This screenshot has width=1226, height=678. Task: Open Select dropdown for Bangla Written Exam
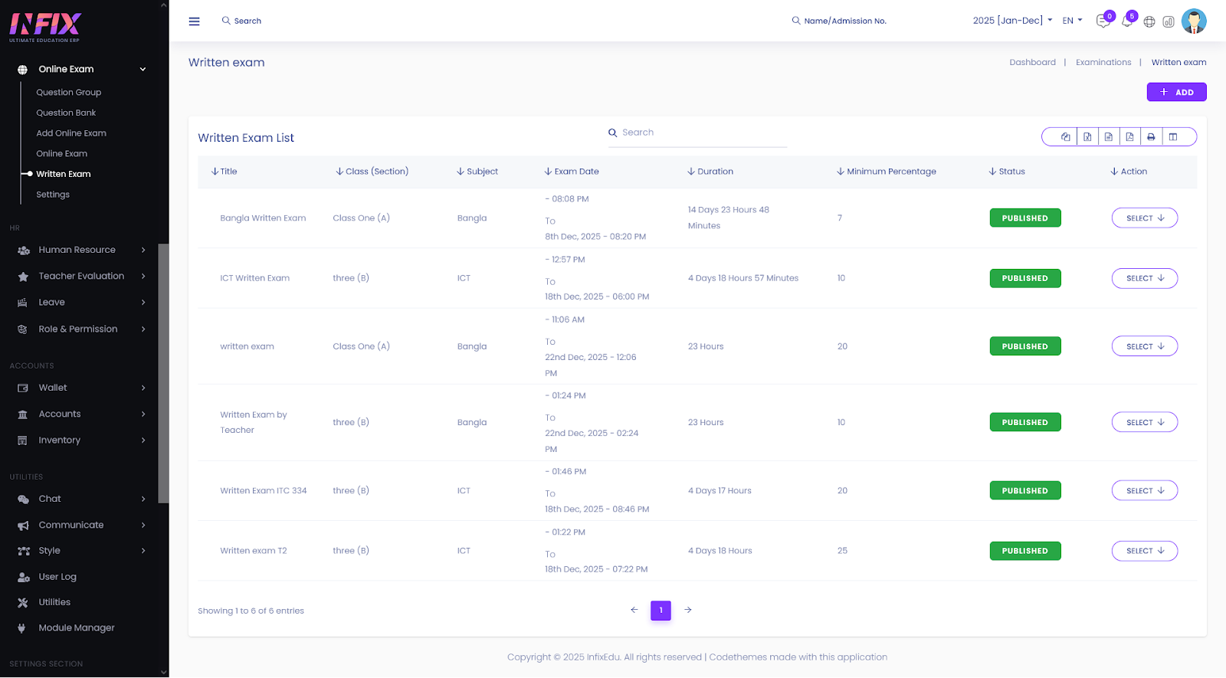pyautogui.click(x=1144, y=218)
